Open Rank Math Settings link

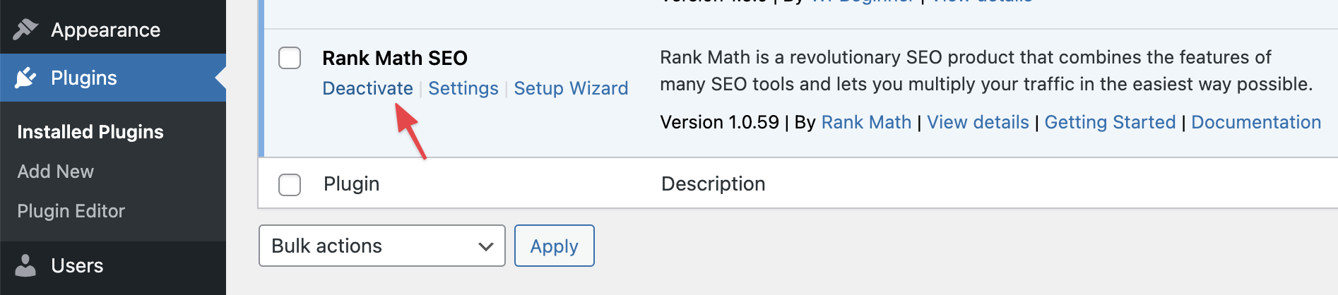(463, 88)
